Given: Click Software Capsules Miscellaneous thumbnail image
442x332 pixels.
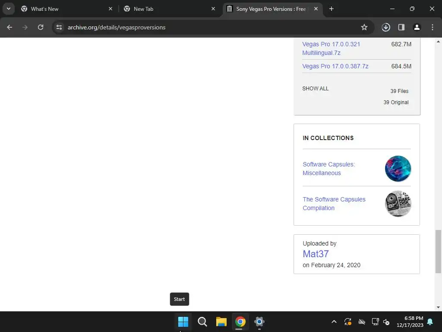Looking at the screenshot, I should 398,169.
